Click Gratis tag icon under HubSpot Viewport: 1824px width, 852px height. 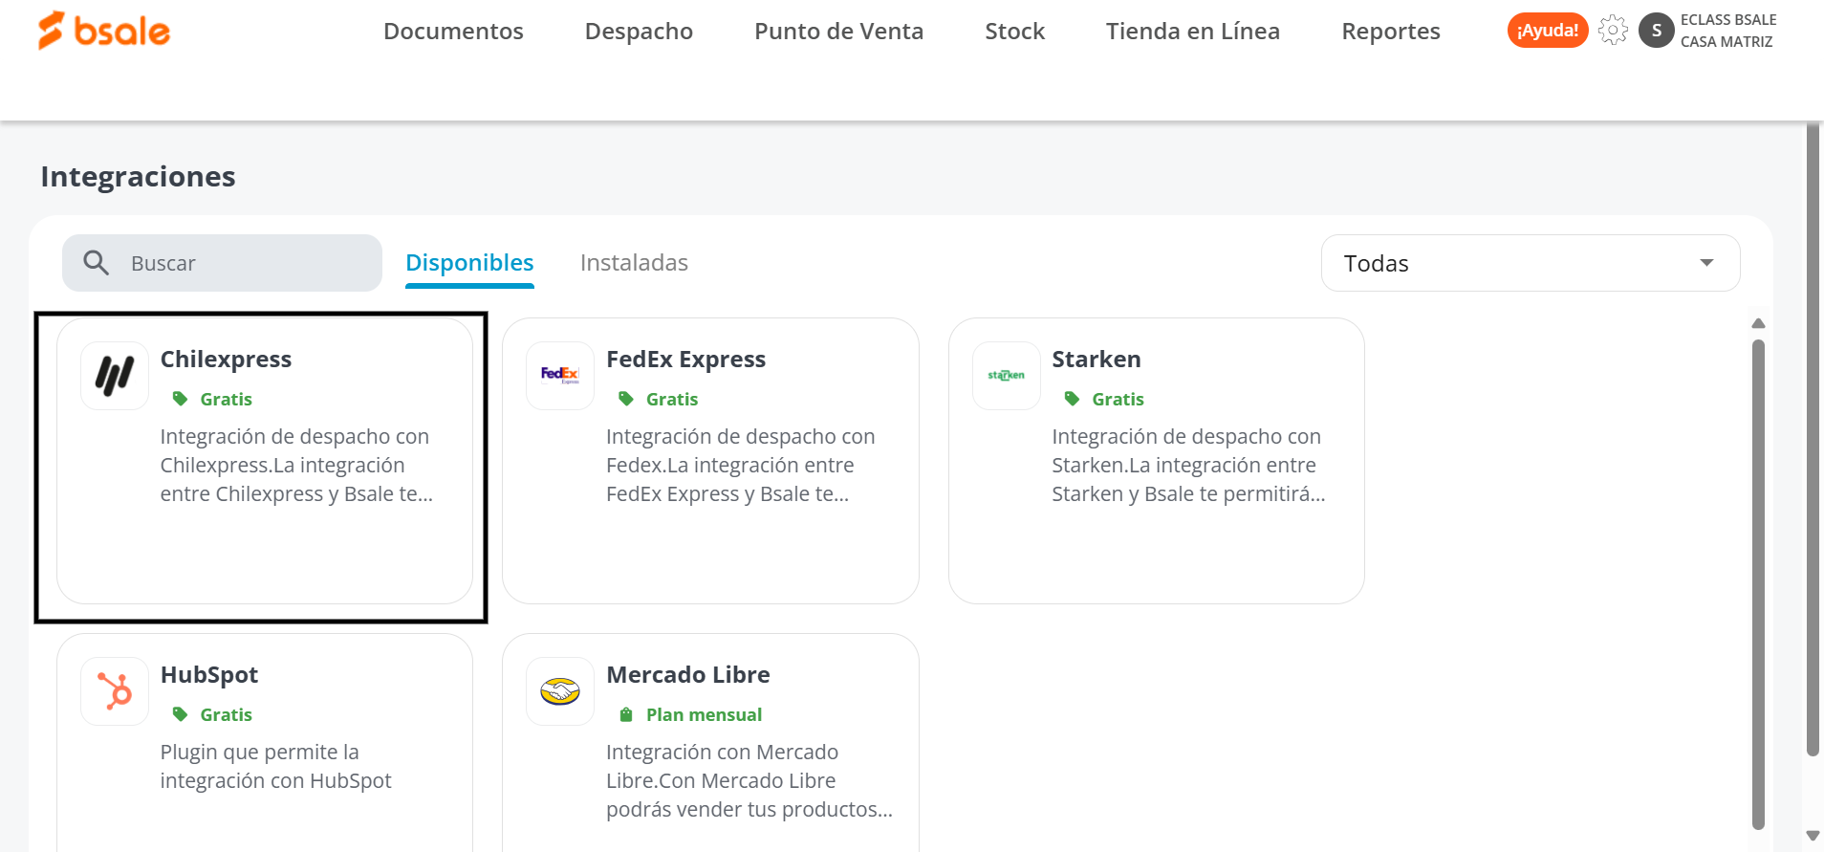pyautogui.click(x=180, y=714)
